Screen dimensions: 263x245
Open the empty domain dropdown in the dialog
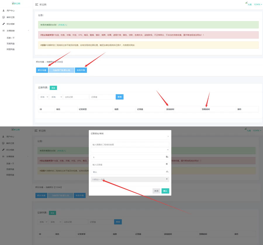[x=130, y=150]
